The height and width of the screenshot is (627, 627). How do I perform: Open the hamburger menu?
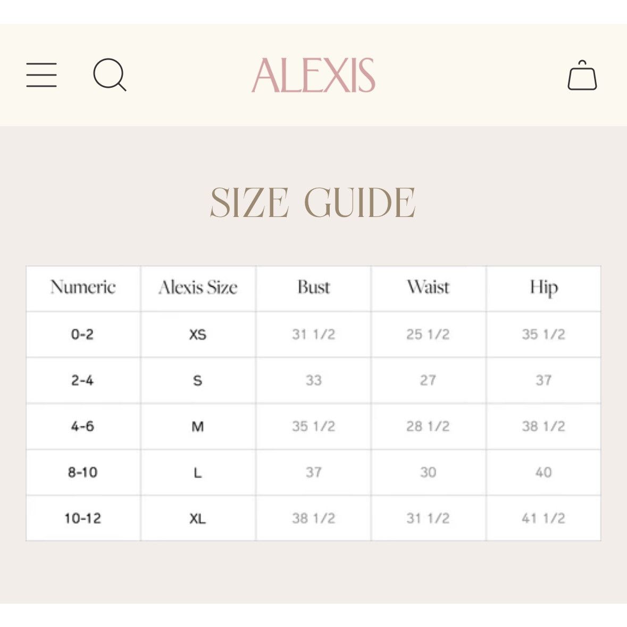pos(41,75)
